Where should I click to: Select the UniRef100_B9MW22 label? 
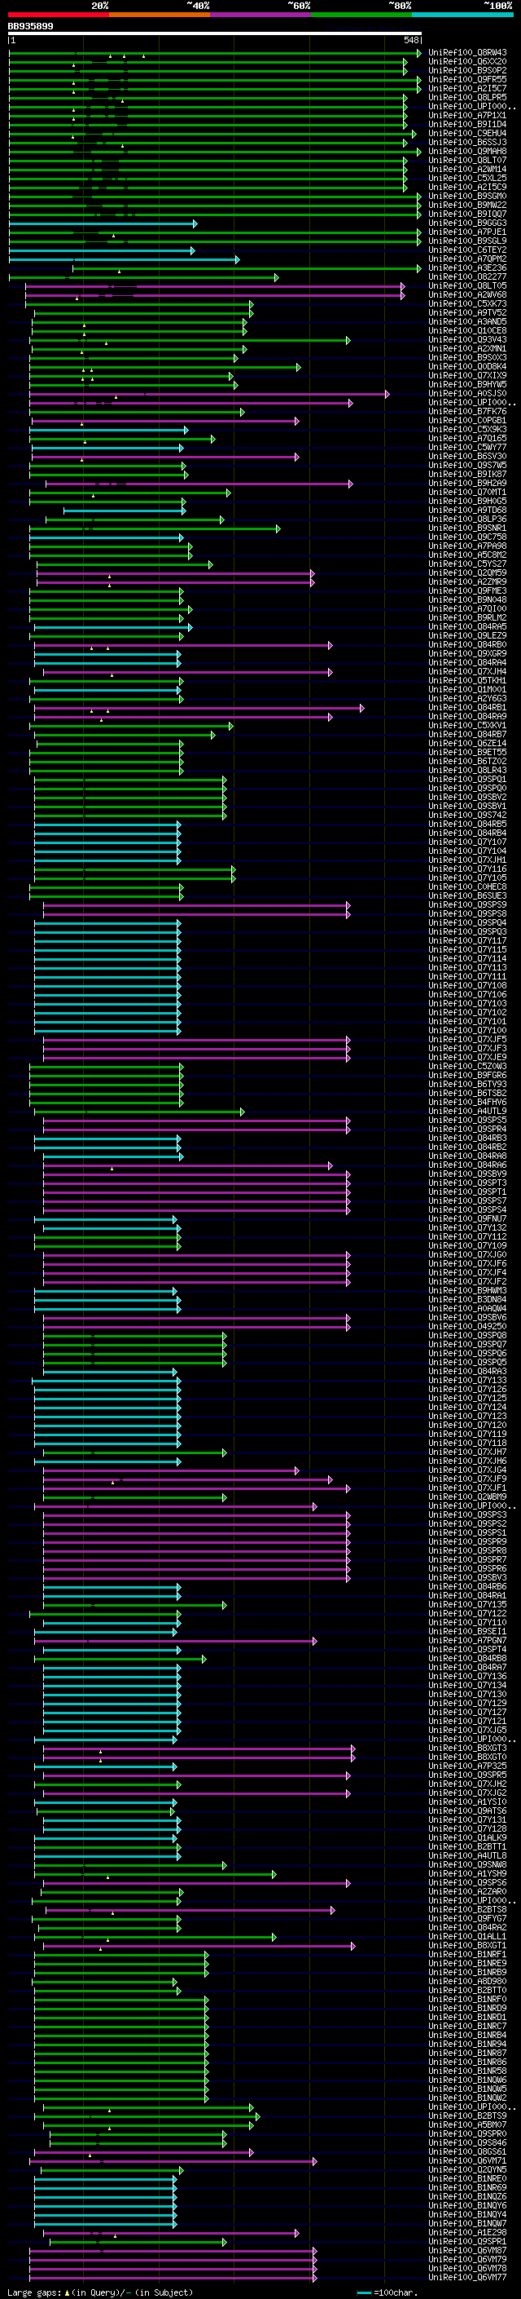467,206
